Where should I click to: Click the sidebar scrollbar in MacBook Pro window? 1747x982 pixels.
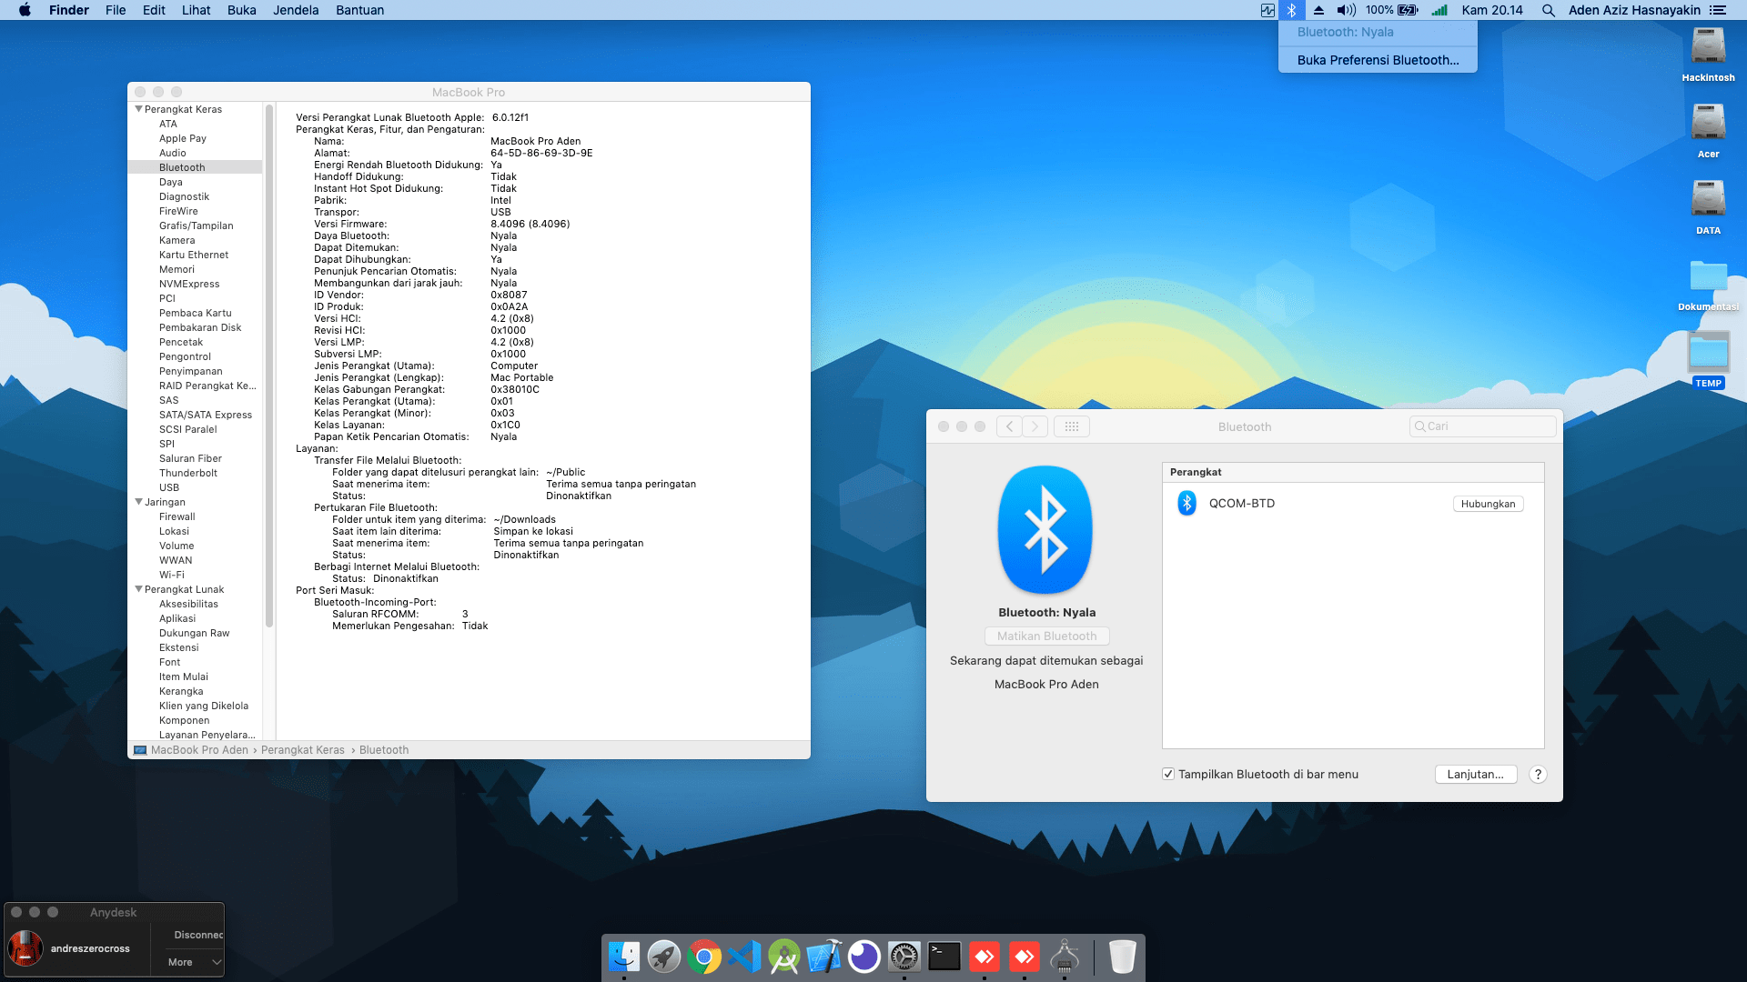point(269,366)
